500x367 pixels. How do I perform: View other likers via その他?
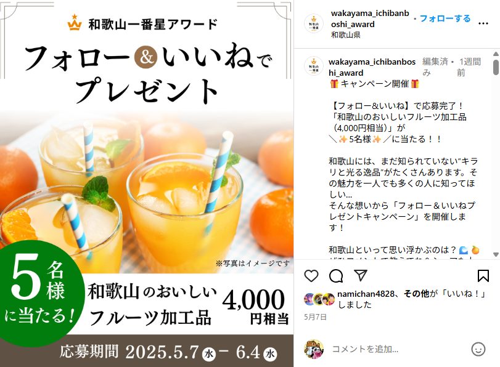point(416,293)
